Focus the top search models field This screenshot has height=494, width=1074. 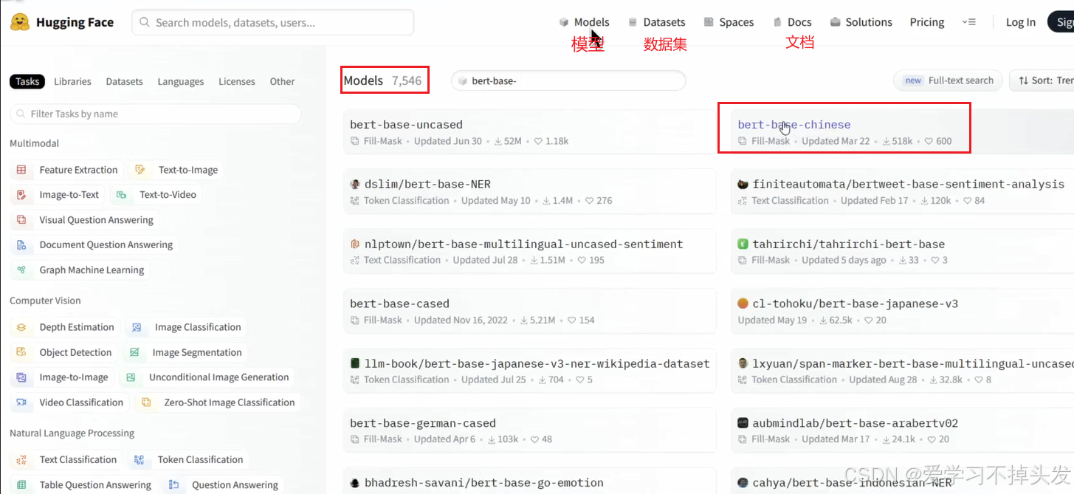[x=272, y=22]
